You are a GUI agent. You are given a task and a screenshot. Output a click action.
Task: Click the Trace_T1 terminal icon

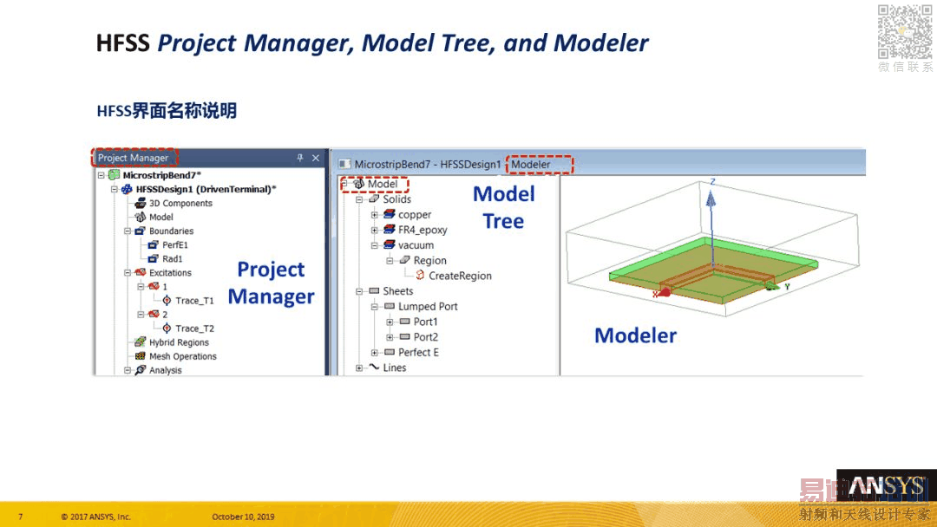coord(167,300)
